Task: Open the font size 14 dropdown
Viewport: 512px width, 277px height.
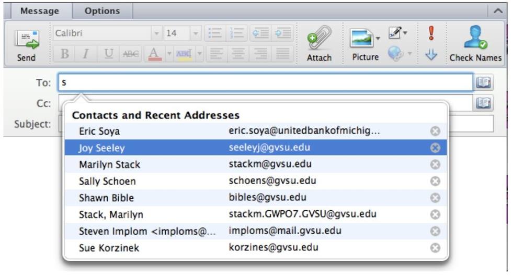Action: (x=195, y=34)
